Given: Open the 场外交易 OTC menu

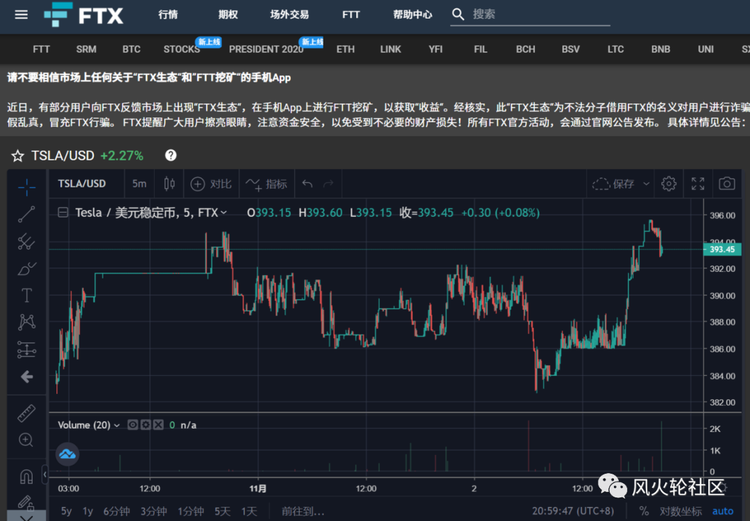Looking at the screenshot, I should 290,15.
